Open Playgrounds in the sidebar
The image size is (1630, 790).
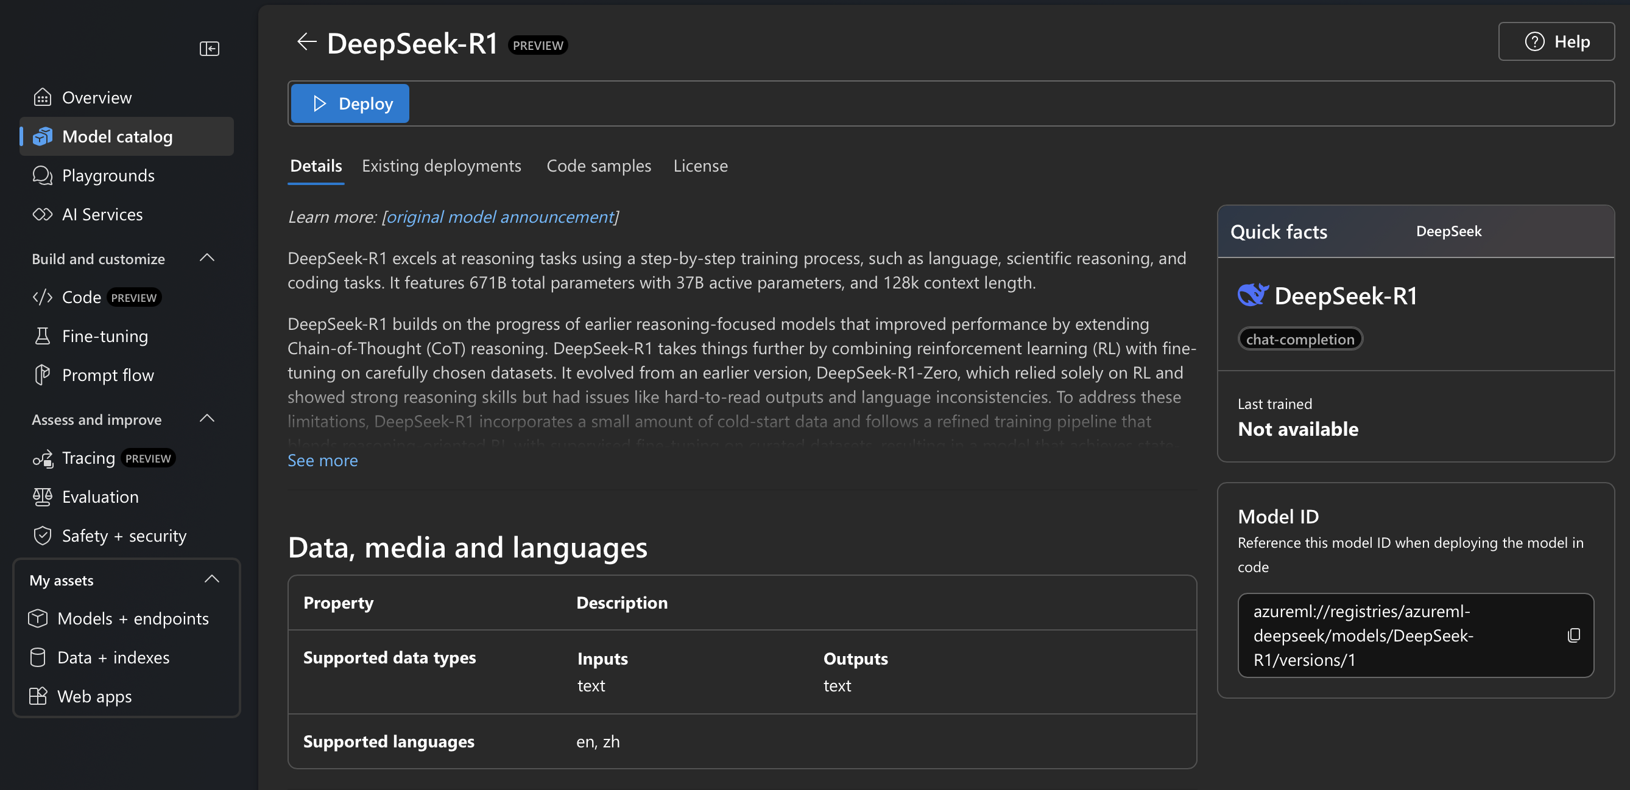click(x=127, y=175)
